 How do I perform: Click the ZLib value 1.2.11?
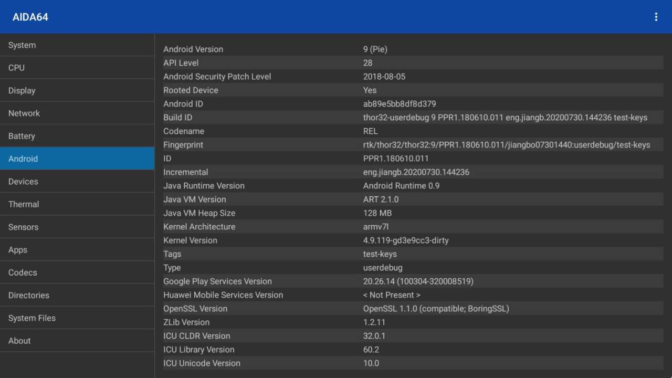pyautogui.click(x=374, y=322)
